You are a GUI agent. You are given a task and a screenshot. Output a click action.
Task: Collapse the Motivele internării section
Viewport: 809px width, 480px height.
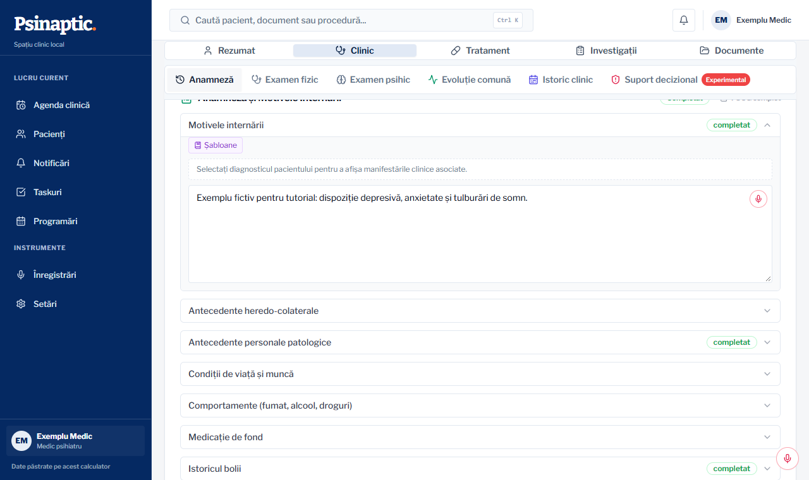(x=767, y=125)
